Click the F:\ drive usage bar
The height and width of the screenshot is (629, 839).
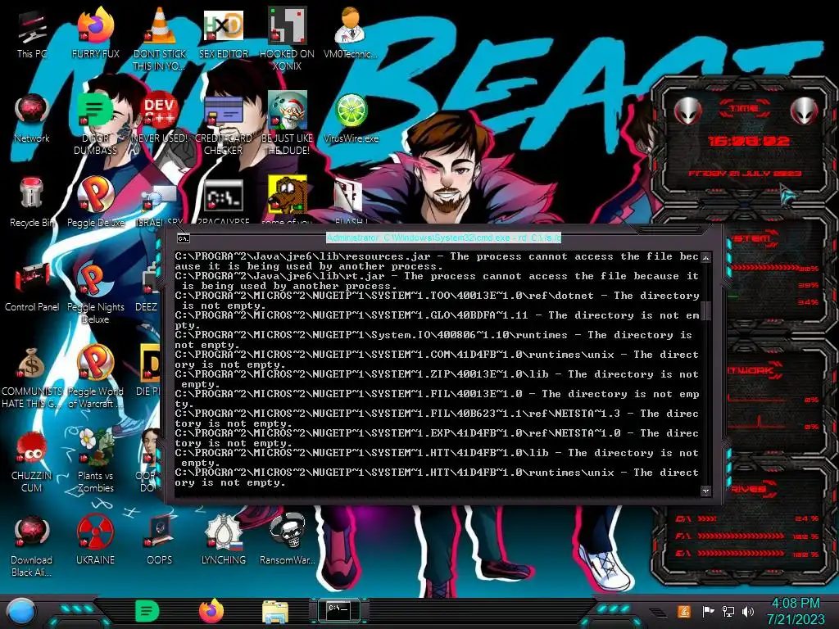pos(741,536)
